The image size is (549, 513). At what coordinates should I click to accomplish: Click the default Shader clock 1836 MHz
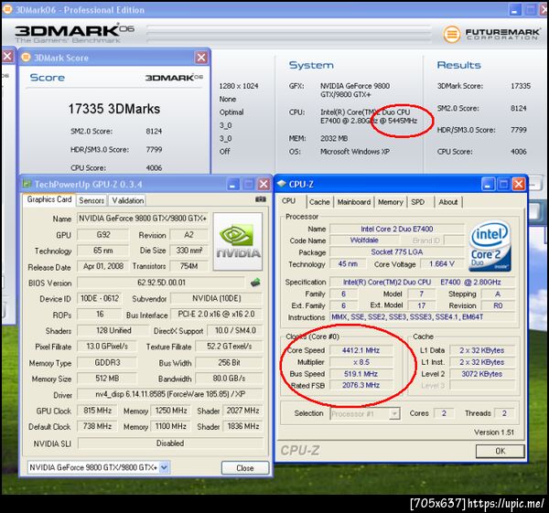[243, 426]
